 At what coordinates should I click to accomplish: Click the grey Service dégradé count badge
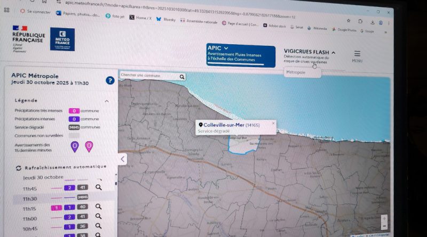(74, 127)
